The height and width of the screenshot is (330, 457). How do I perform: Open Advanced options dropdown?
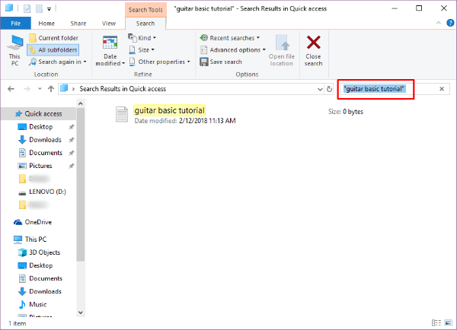[x=233, y=50]
